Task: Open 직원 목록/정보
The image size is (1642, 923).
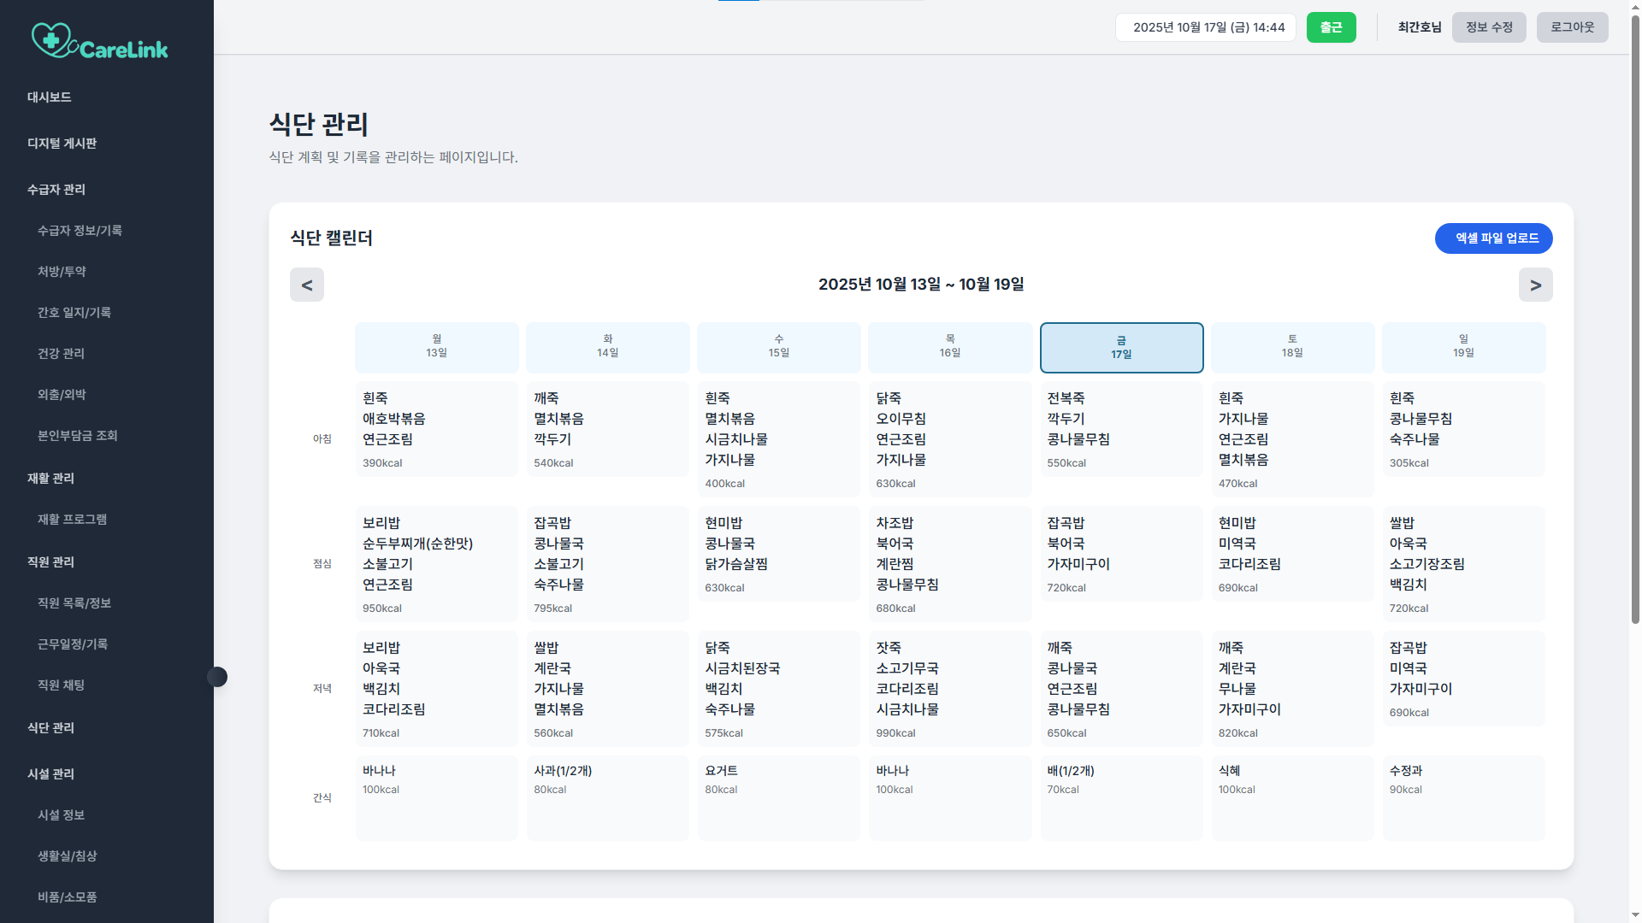Action: [74, 603]
